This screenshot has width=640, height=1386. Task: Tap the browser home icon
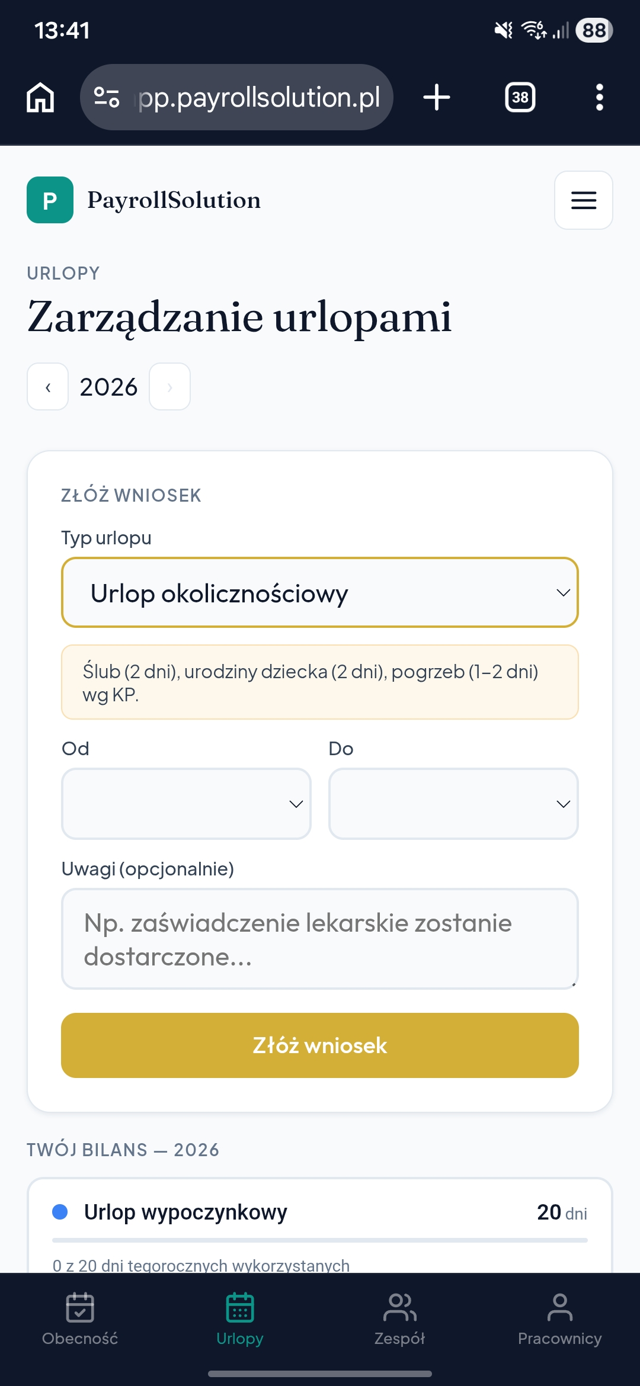(40, 97)
